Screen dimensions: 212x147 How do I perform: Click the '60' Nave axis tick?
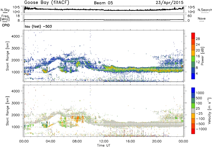click(189, 16)
